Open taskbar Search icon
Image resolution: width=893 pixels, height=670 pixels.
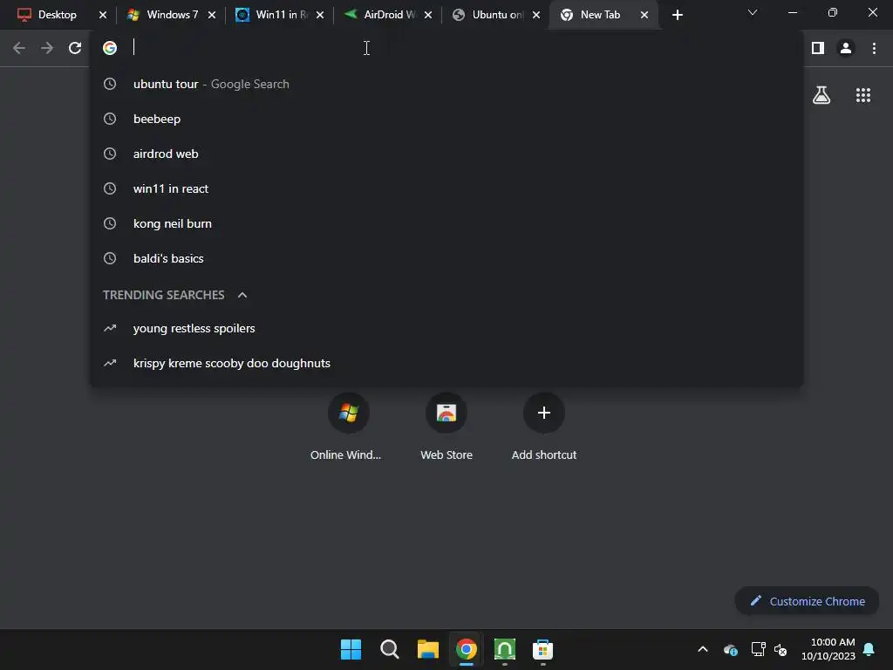click(x=390, y=649)
